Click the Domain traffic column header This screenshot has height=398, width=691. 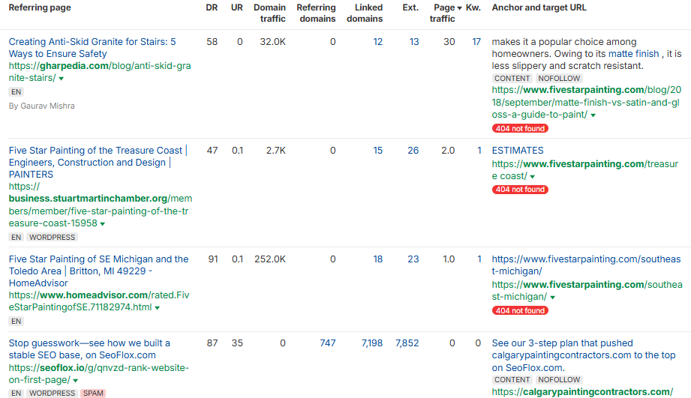point(269,13)
